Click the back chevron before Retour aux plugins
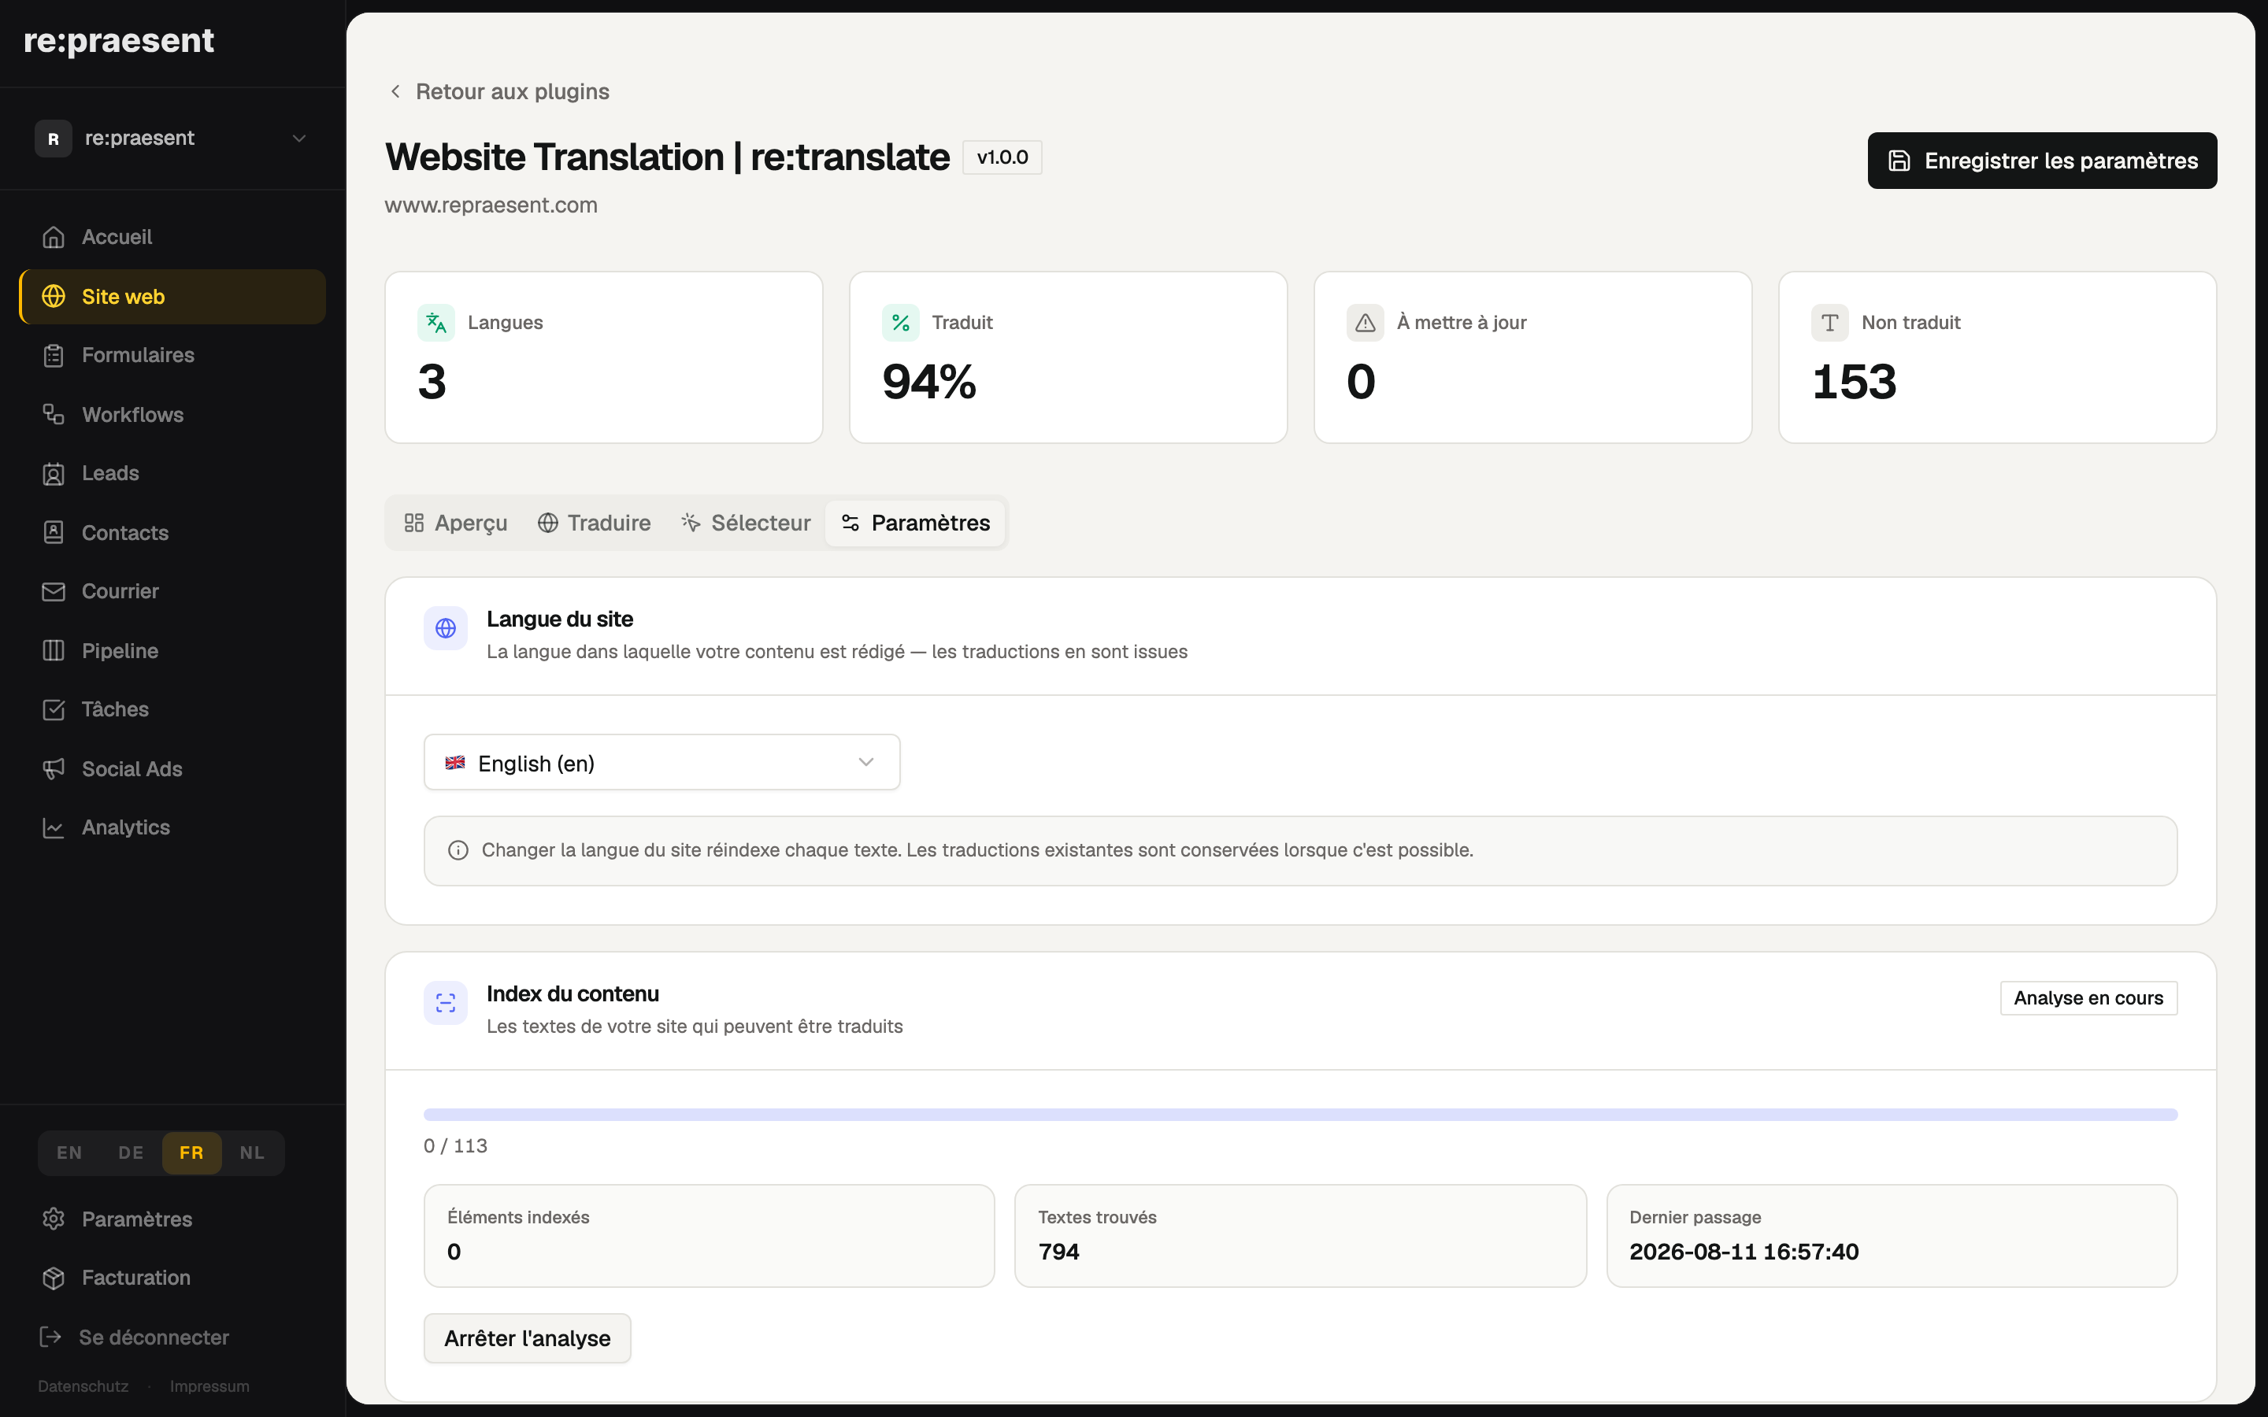 pos(395,91)
